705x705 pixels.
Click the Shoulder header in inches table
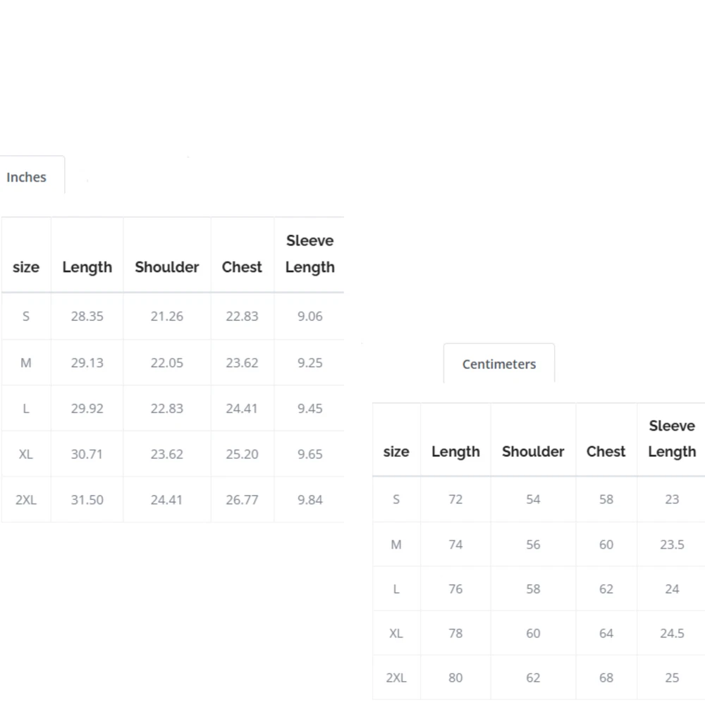click(167, 267)
